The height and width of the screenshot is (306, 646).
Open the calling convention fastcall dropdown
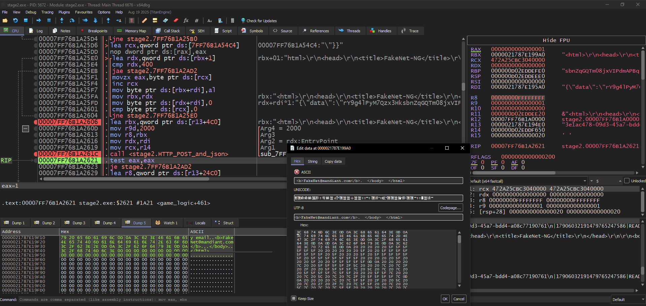click(x=528, y=181)
